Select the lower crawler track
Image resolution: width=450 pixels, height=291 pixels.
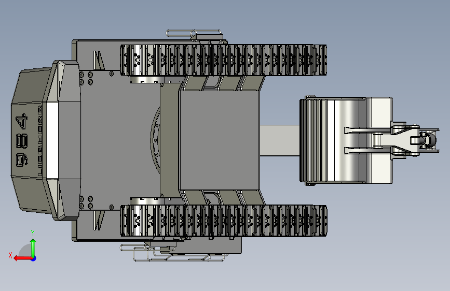click(x=223, y=221)
